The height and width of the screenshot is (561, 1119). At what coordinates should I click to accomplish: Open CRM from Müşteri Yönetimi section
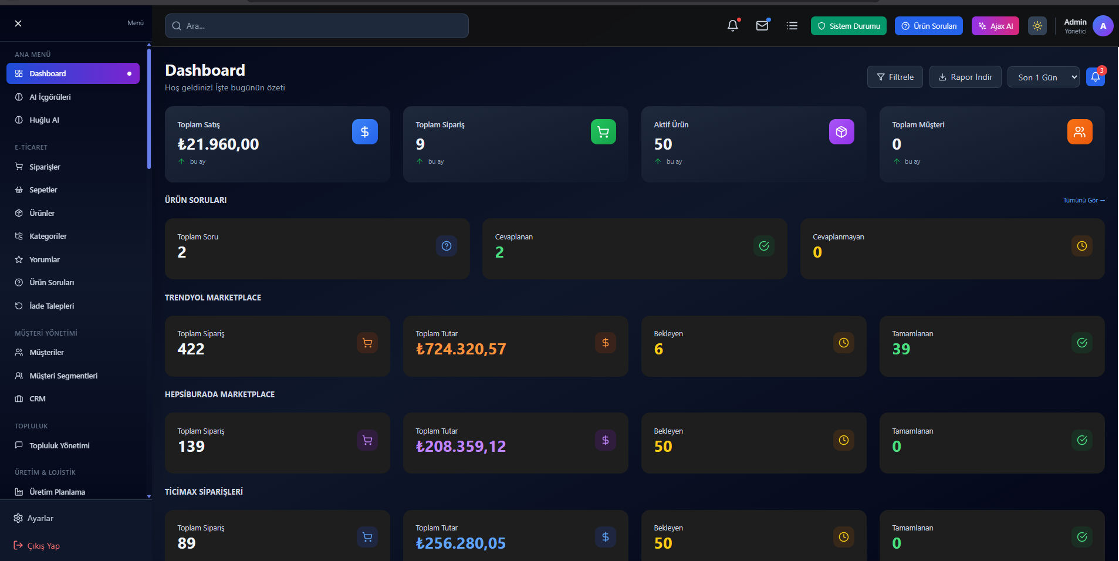tap(38, 398)
